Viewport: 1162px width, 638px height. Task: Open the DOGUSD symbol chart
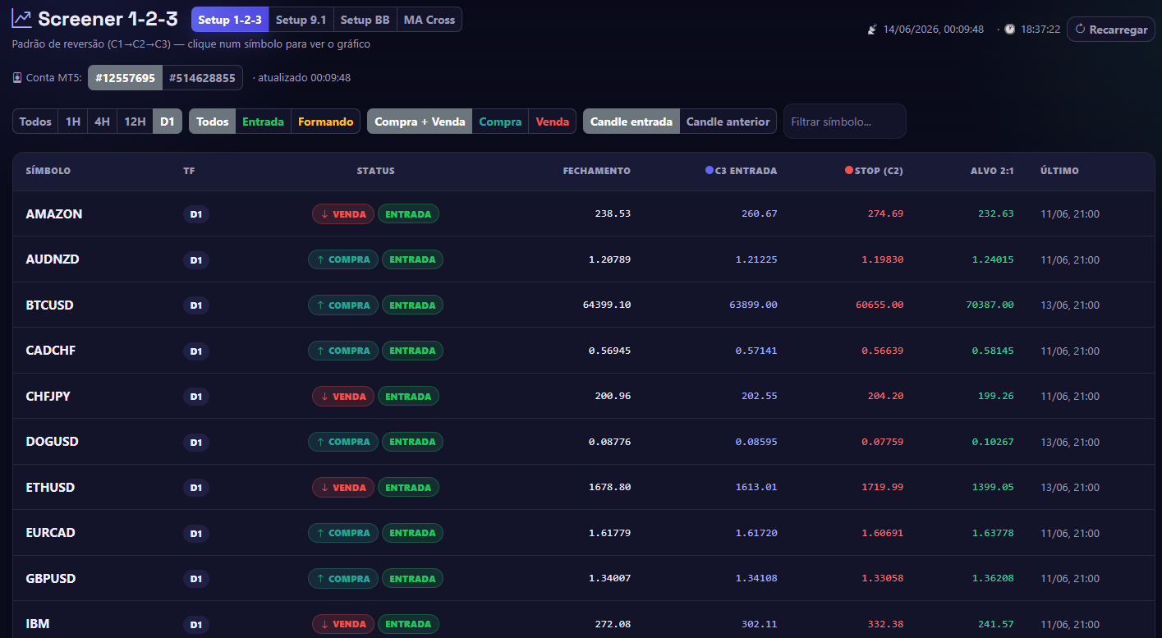(x=53, y=442)
